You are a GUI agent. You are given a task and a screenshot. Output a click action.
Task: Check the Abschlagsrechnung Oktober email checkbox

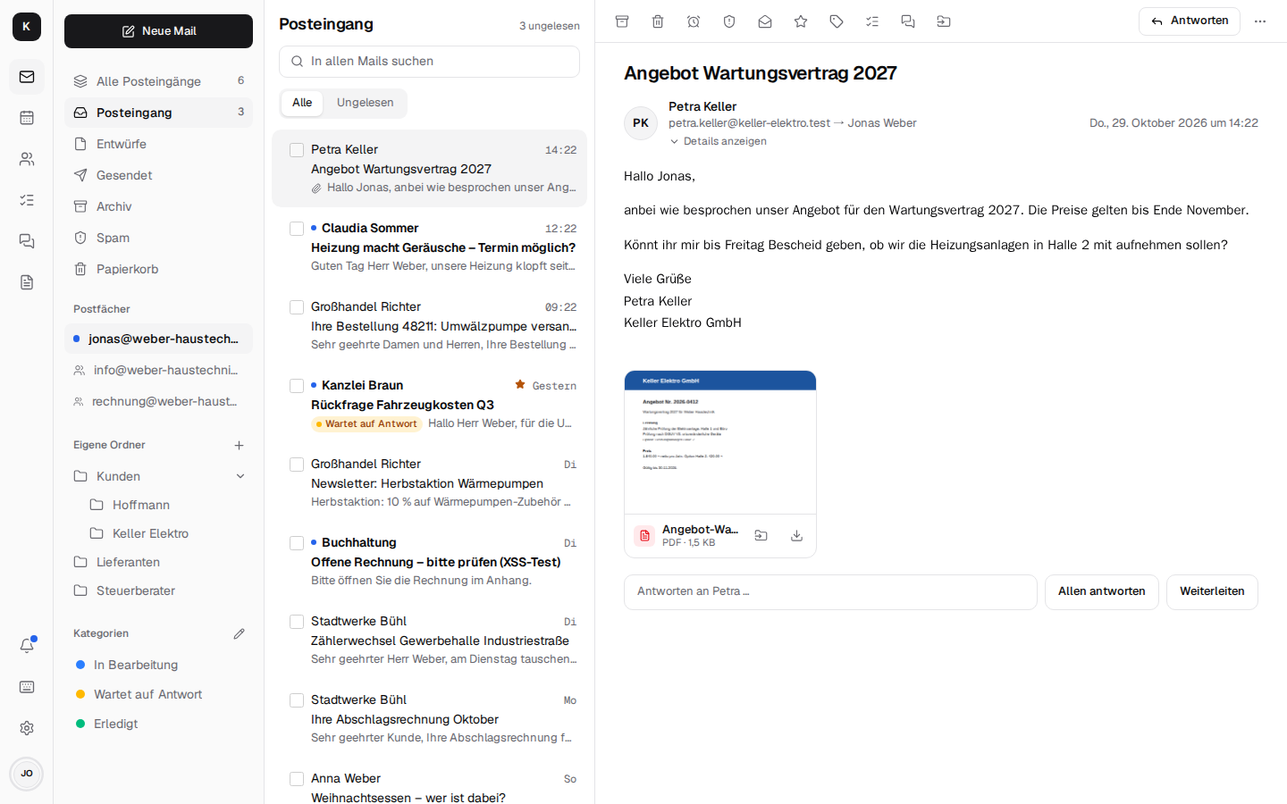coord(297,700)
